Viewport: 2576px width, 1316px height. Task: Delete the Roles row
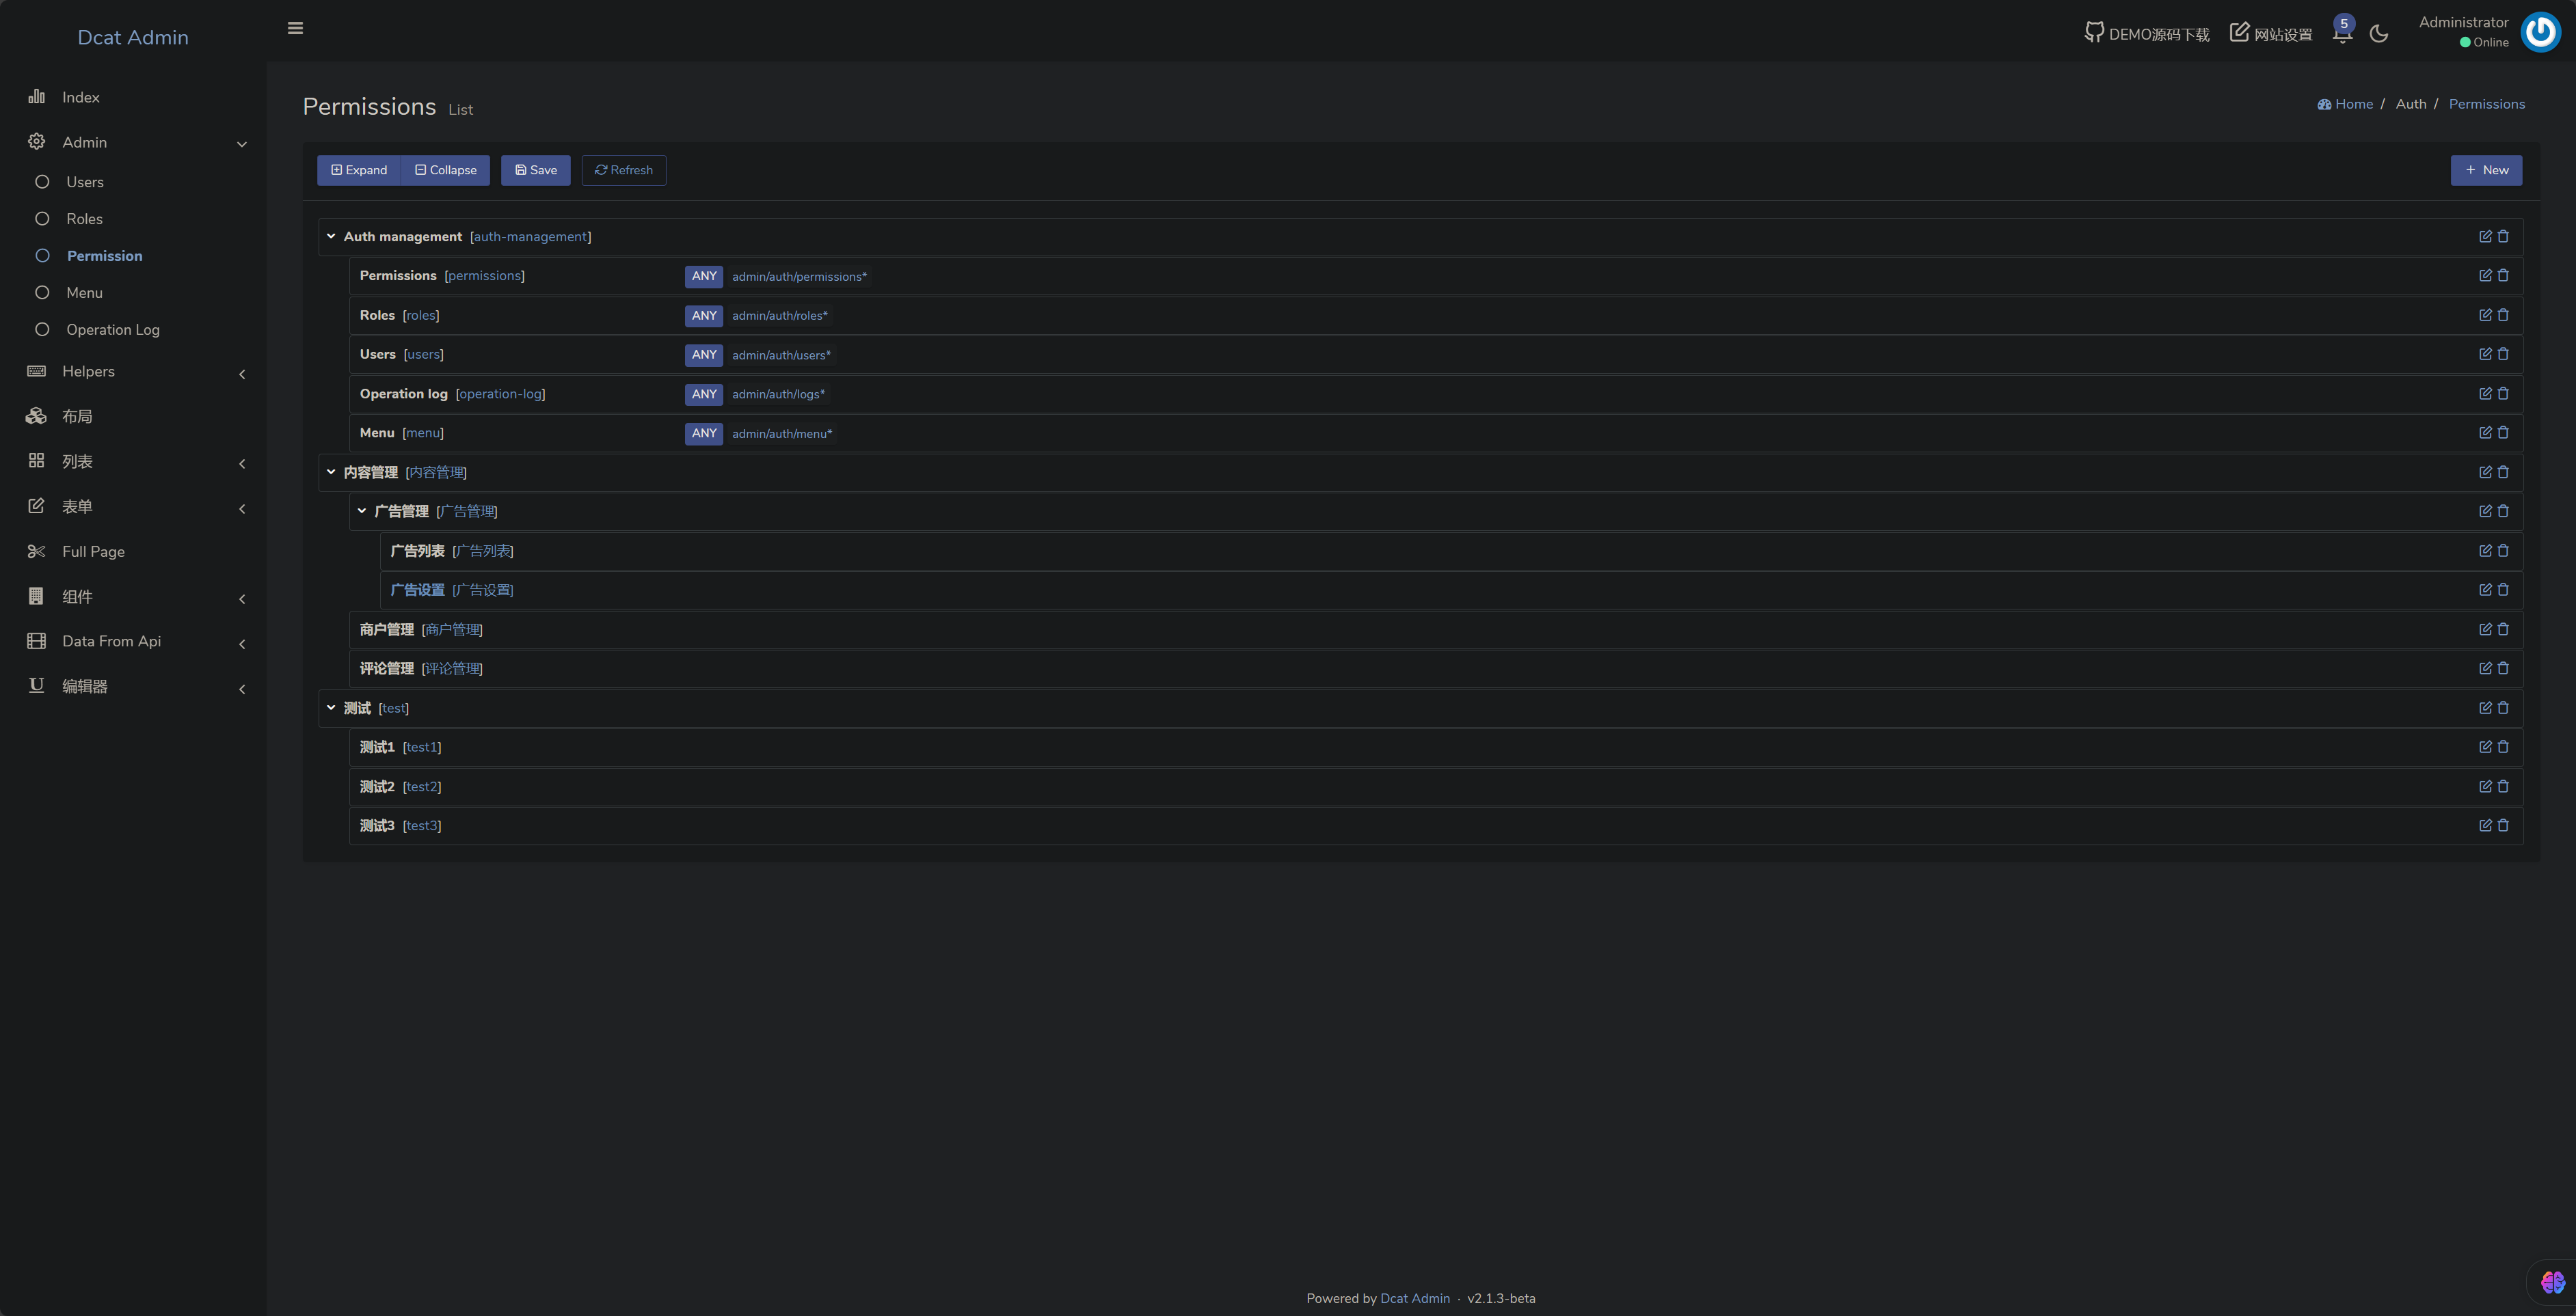2503,315
